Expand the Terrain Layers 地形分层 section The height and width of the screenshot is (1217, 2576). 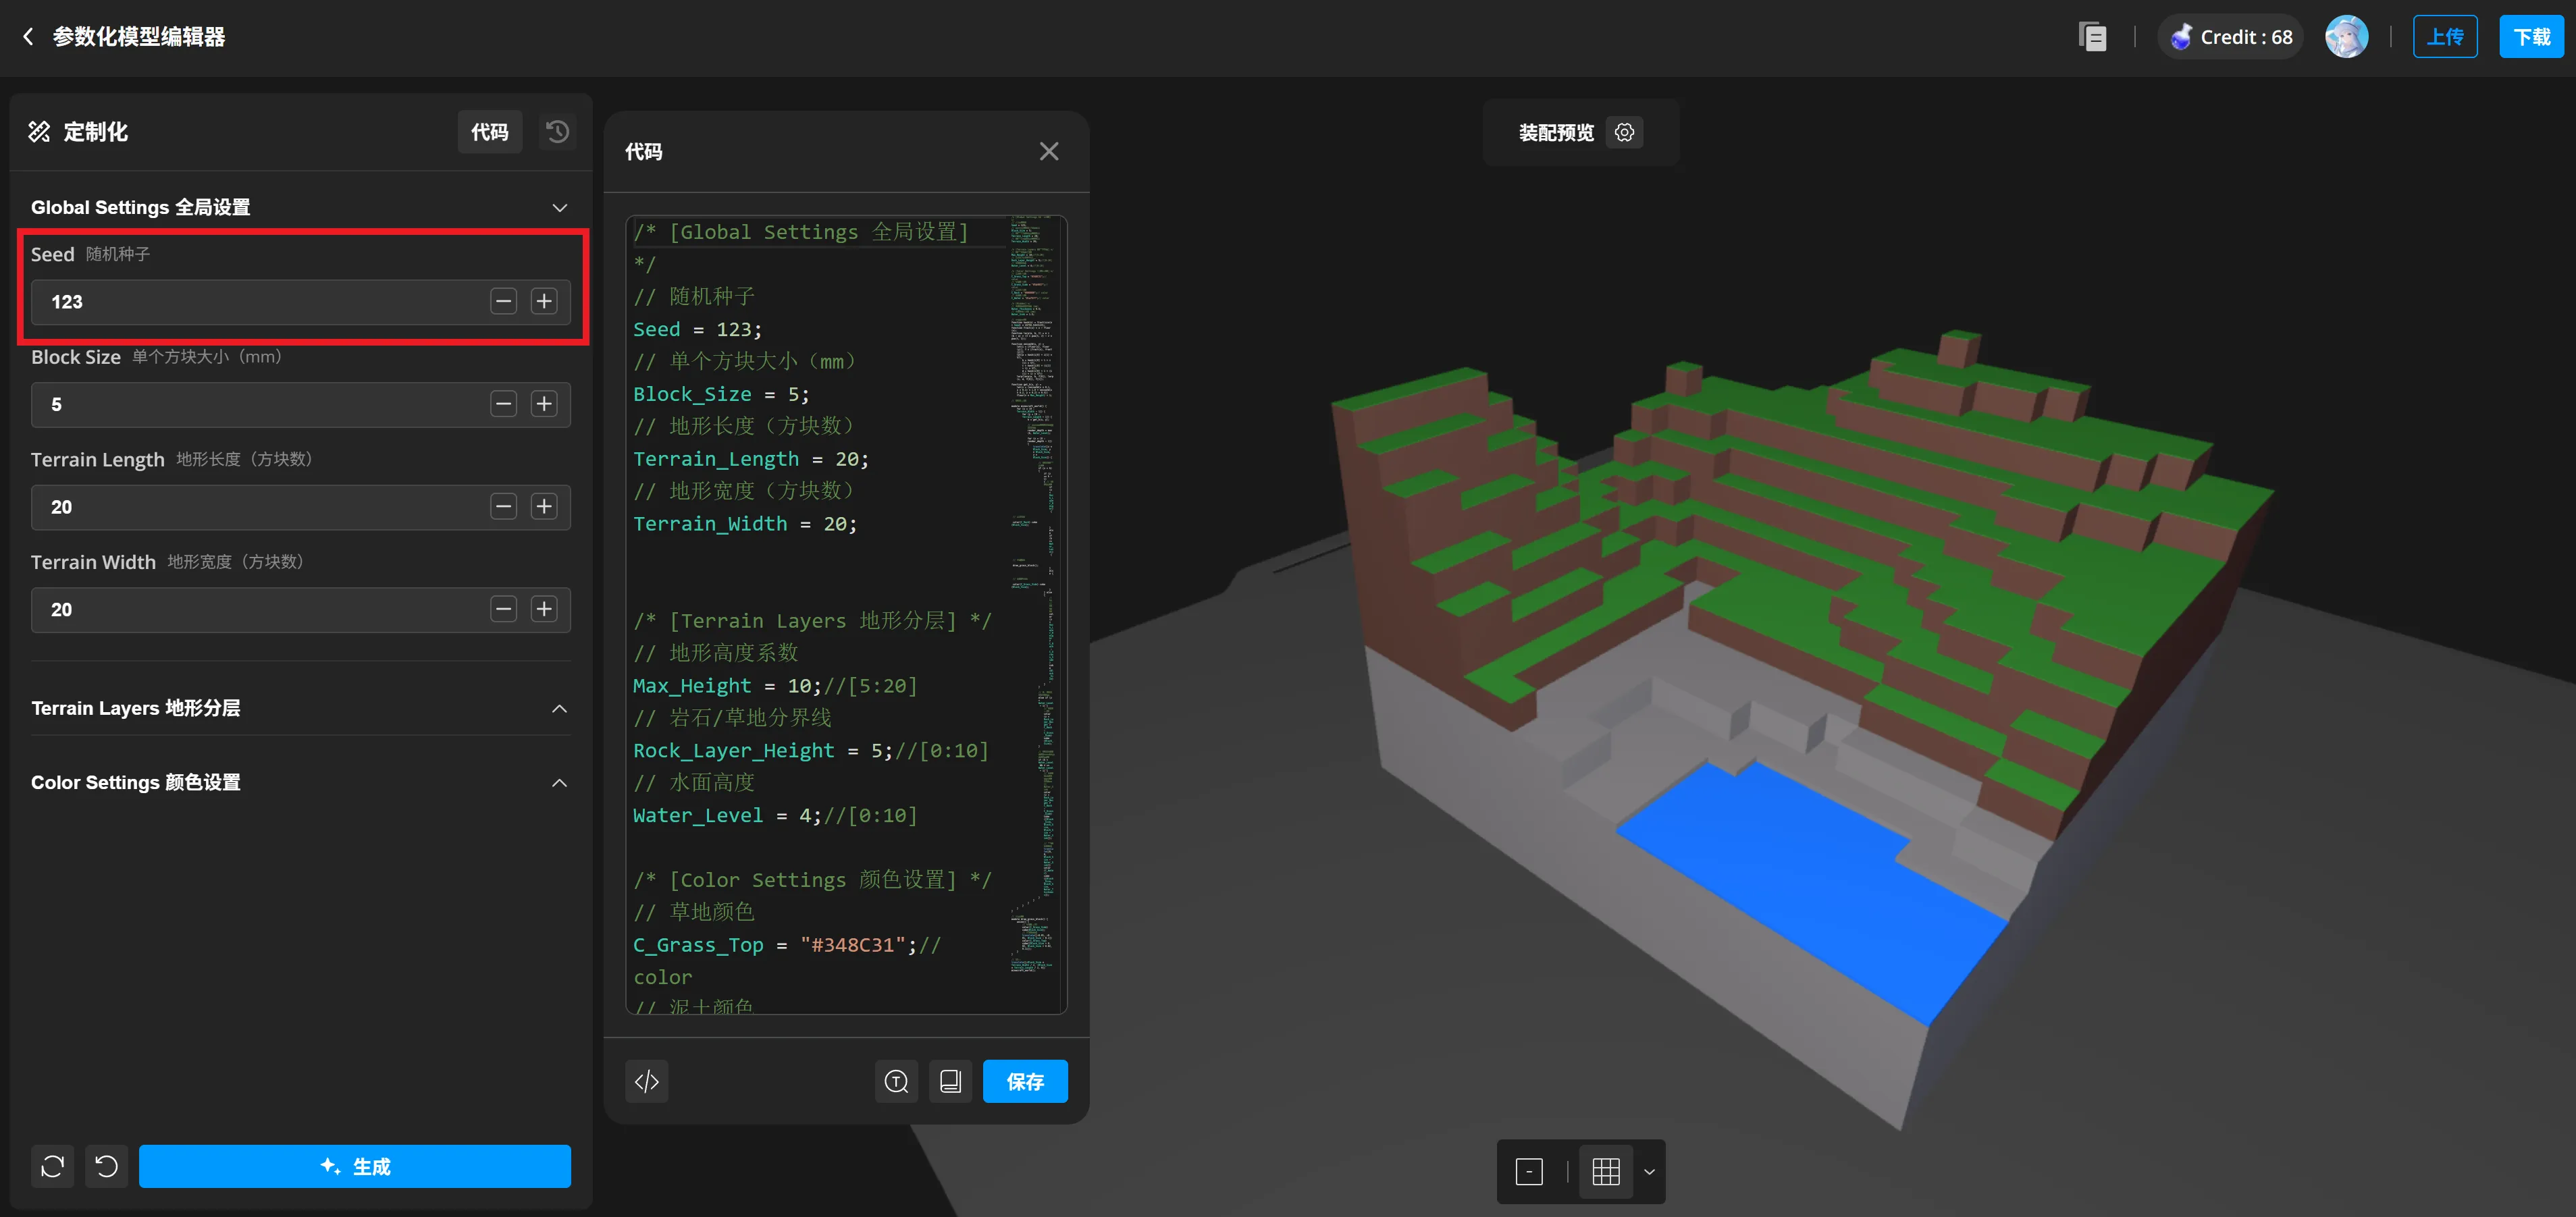[x=300, y=708]
